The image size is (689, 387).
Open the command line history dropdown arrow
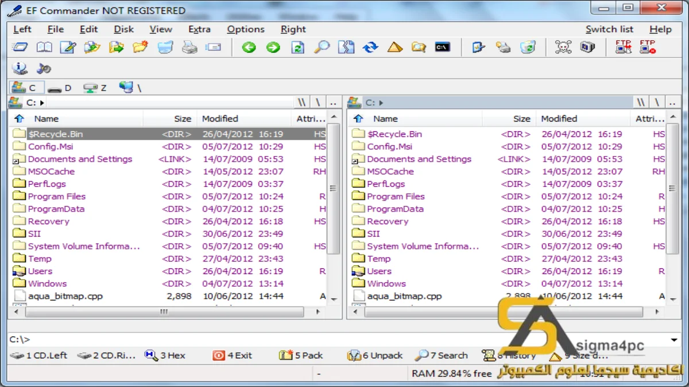pos(674,340)
